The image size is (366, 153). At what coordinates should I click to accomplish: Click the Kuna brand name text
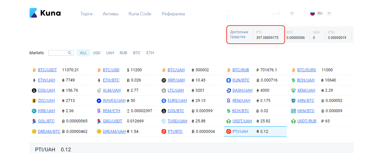point(50,13)
